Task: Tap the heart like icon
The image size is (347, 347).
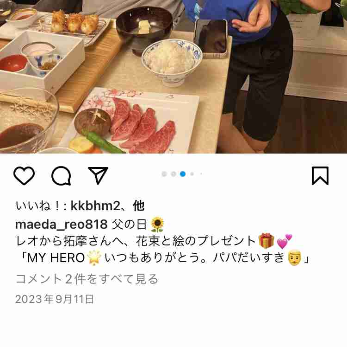Action: pyautogui.click(x=24, y=175)
